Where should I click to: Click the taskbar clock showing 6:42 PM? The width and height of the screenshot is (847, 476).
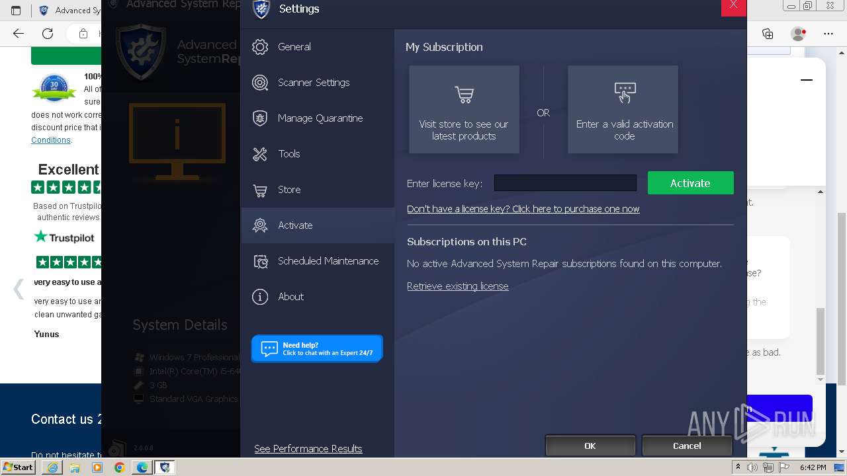tap(813, 467)
